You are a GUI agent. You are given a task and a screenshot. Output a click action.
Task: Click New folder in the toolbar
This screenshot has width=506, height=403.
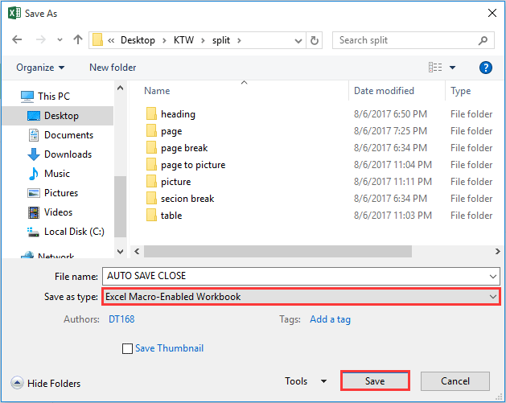point(113,68)
